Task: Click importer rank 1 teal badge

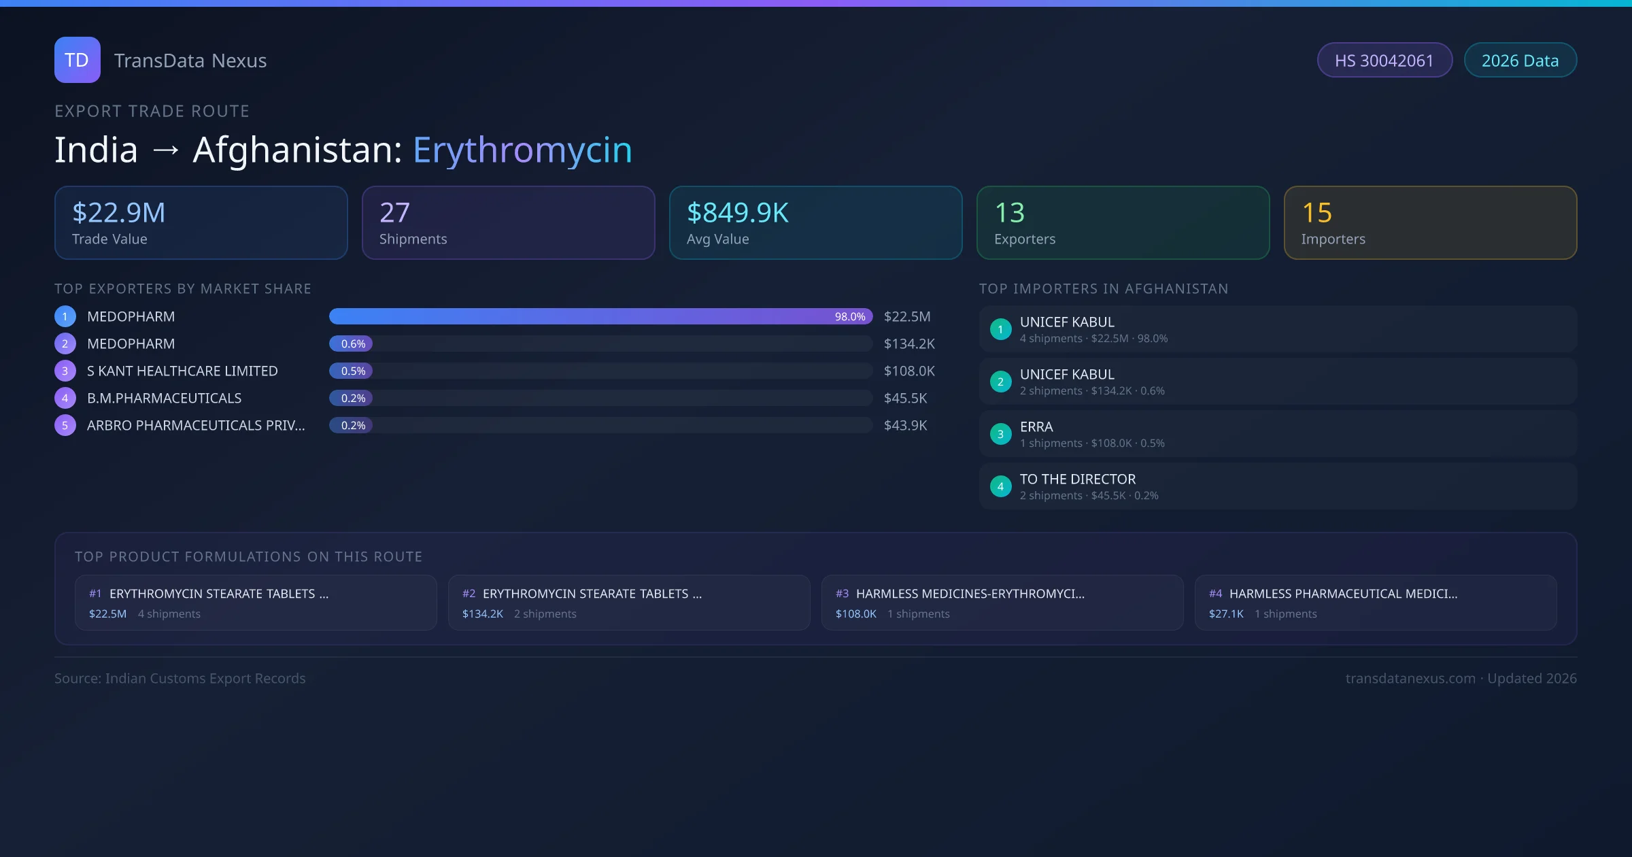Action: tap(1000, 329)
